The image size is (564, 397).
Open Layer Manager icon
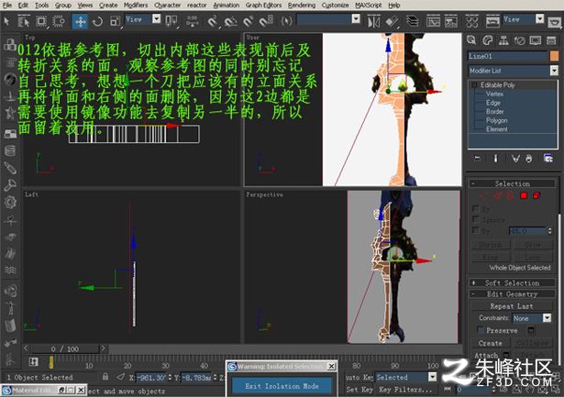(x=412, y=21)
